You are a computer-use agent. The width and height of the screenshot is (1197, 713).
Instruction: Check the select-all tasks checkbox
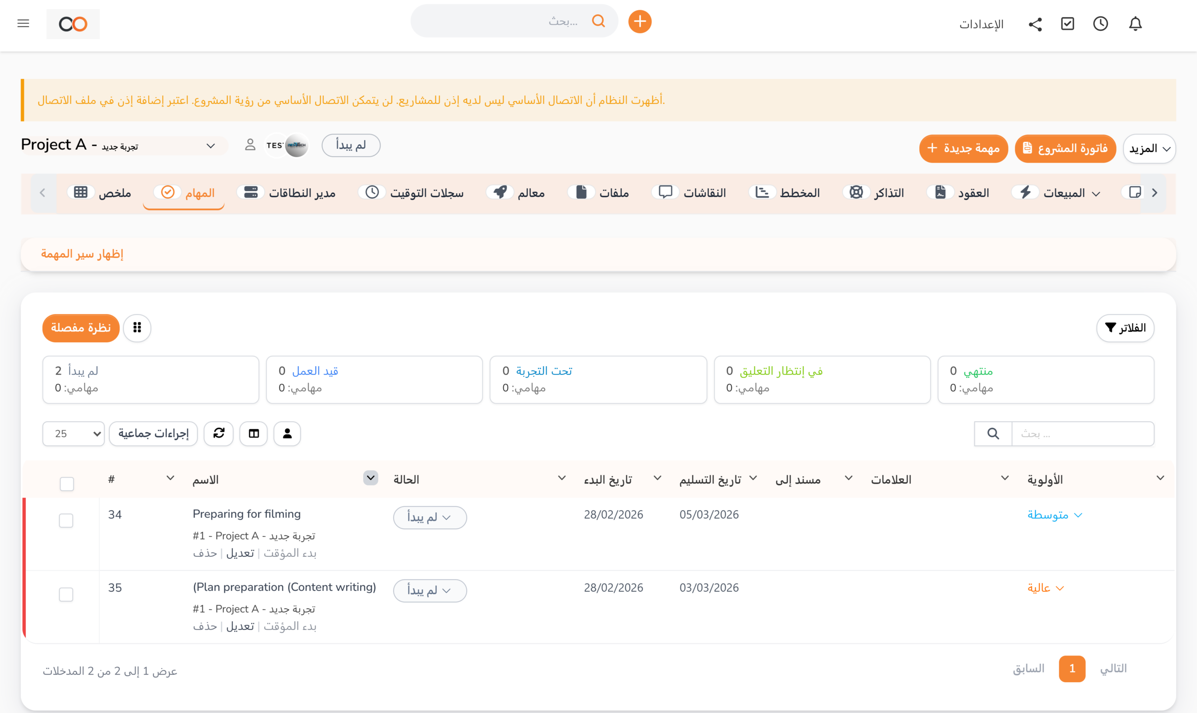[x=66, y=484]
